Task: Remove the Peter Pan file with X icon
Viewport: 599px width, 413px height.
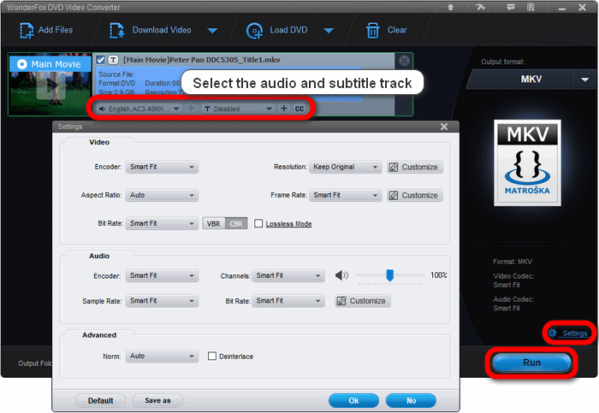Action: 404,60
